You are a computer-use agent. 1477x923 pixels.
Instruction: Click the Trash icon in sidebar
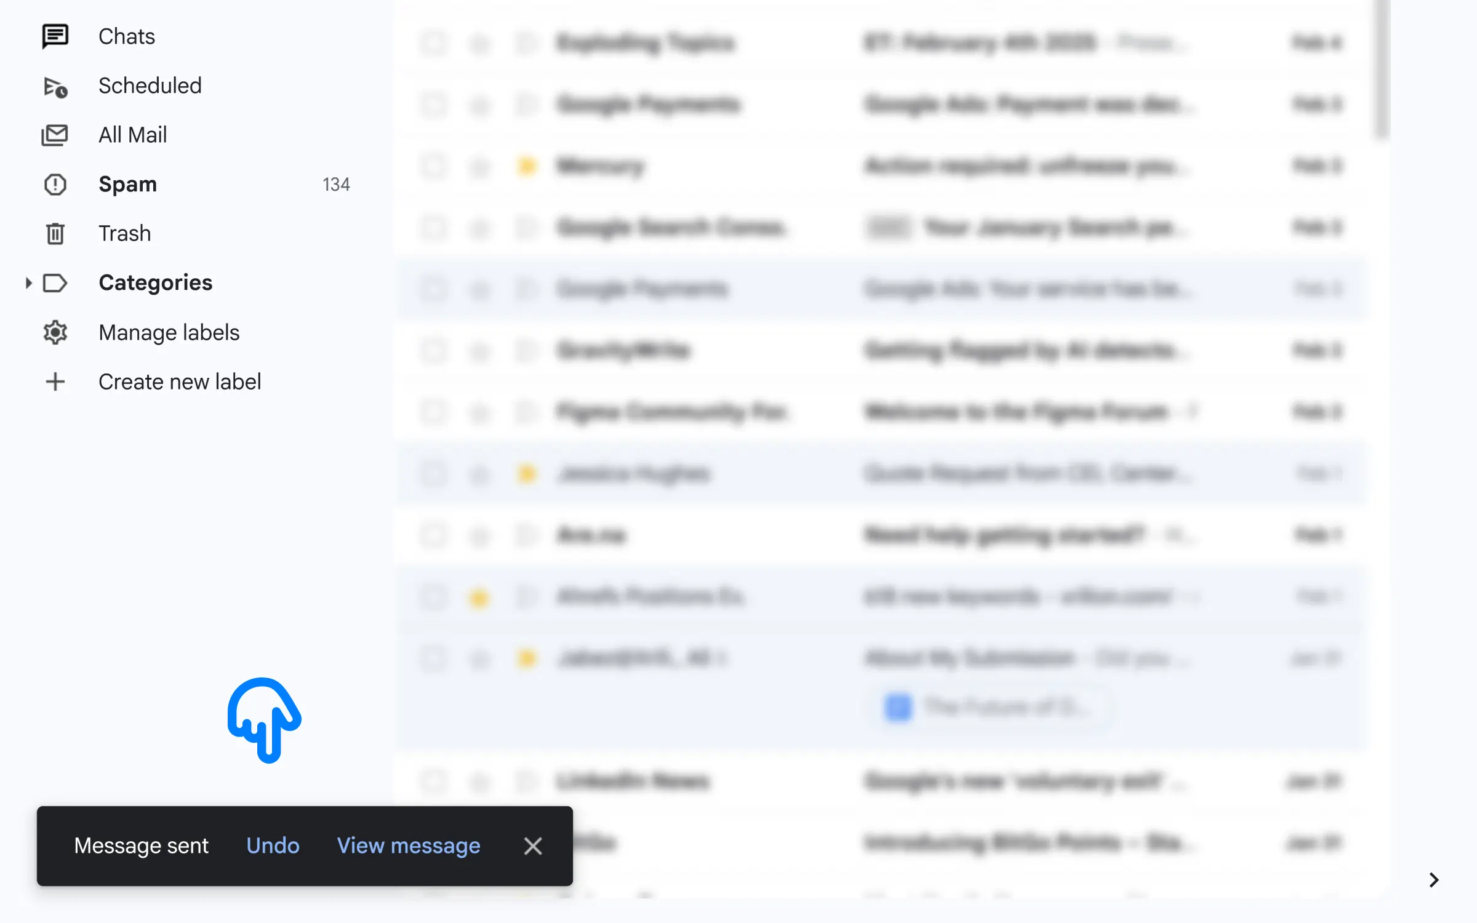pyautogui.click(x=54, y=233)
